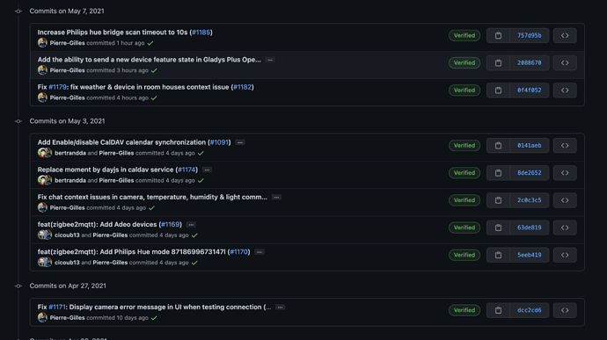The height and width of the screenshot is (340, 607).
Task: Open commit hash 5eeb419
Action: point(530,256)
